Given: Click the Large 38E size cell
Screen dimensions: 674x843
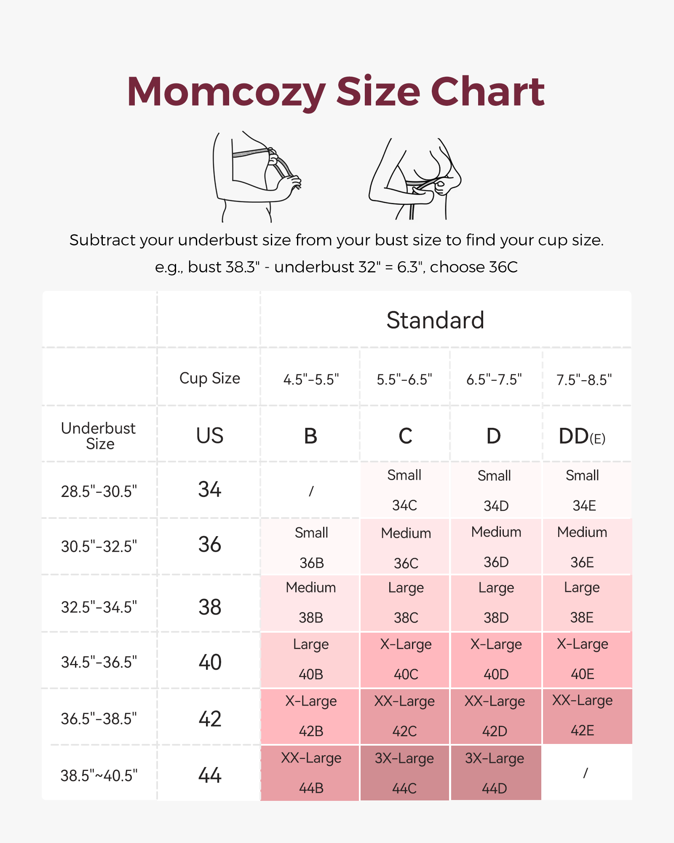Looking at the screenshot, I should pos(582,603).
